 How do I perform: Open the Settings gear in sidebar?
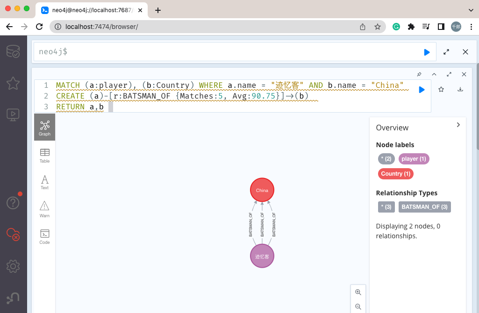(13, 266)
